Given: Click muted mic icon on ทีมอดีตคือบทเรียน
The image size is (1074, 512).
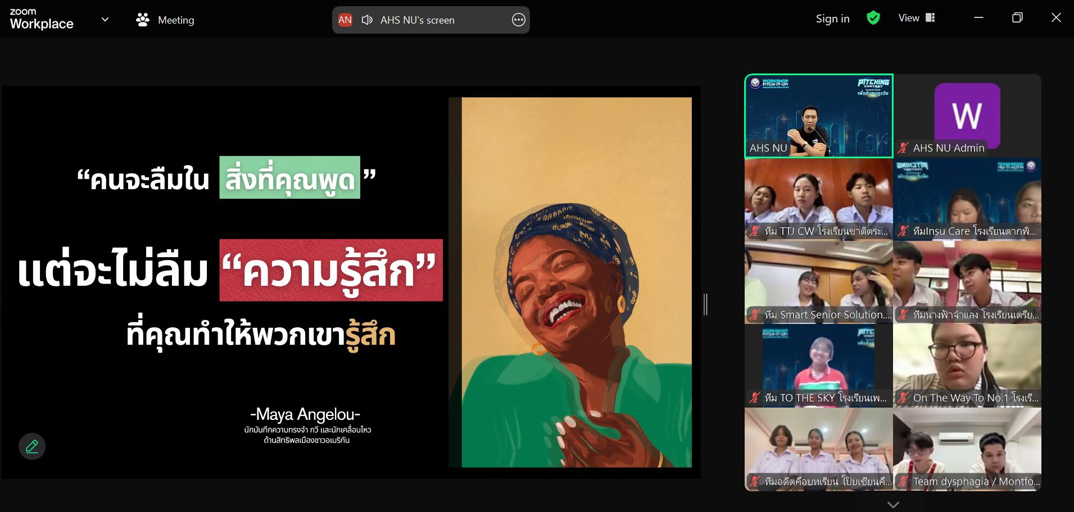Looking at the screenshot, I should (754, 482).
